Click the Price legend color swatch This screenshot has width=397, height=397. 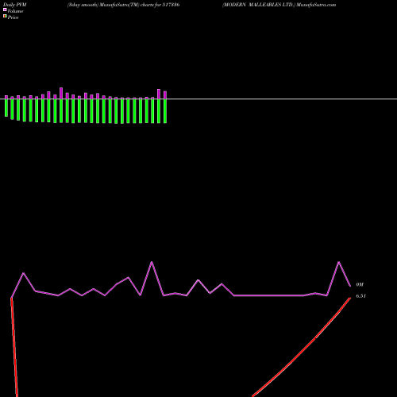tap(5, 16)
